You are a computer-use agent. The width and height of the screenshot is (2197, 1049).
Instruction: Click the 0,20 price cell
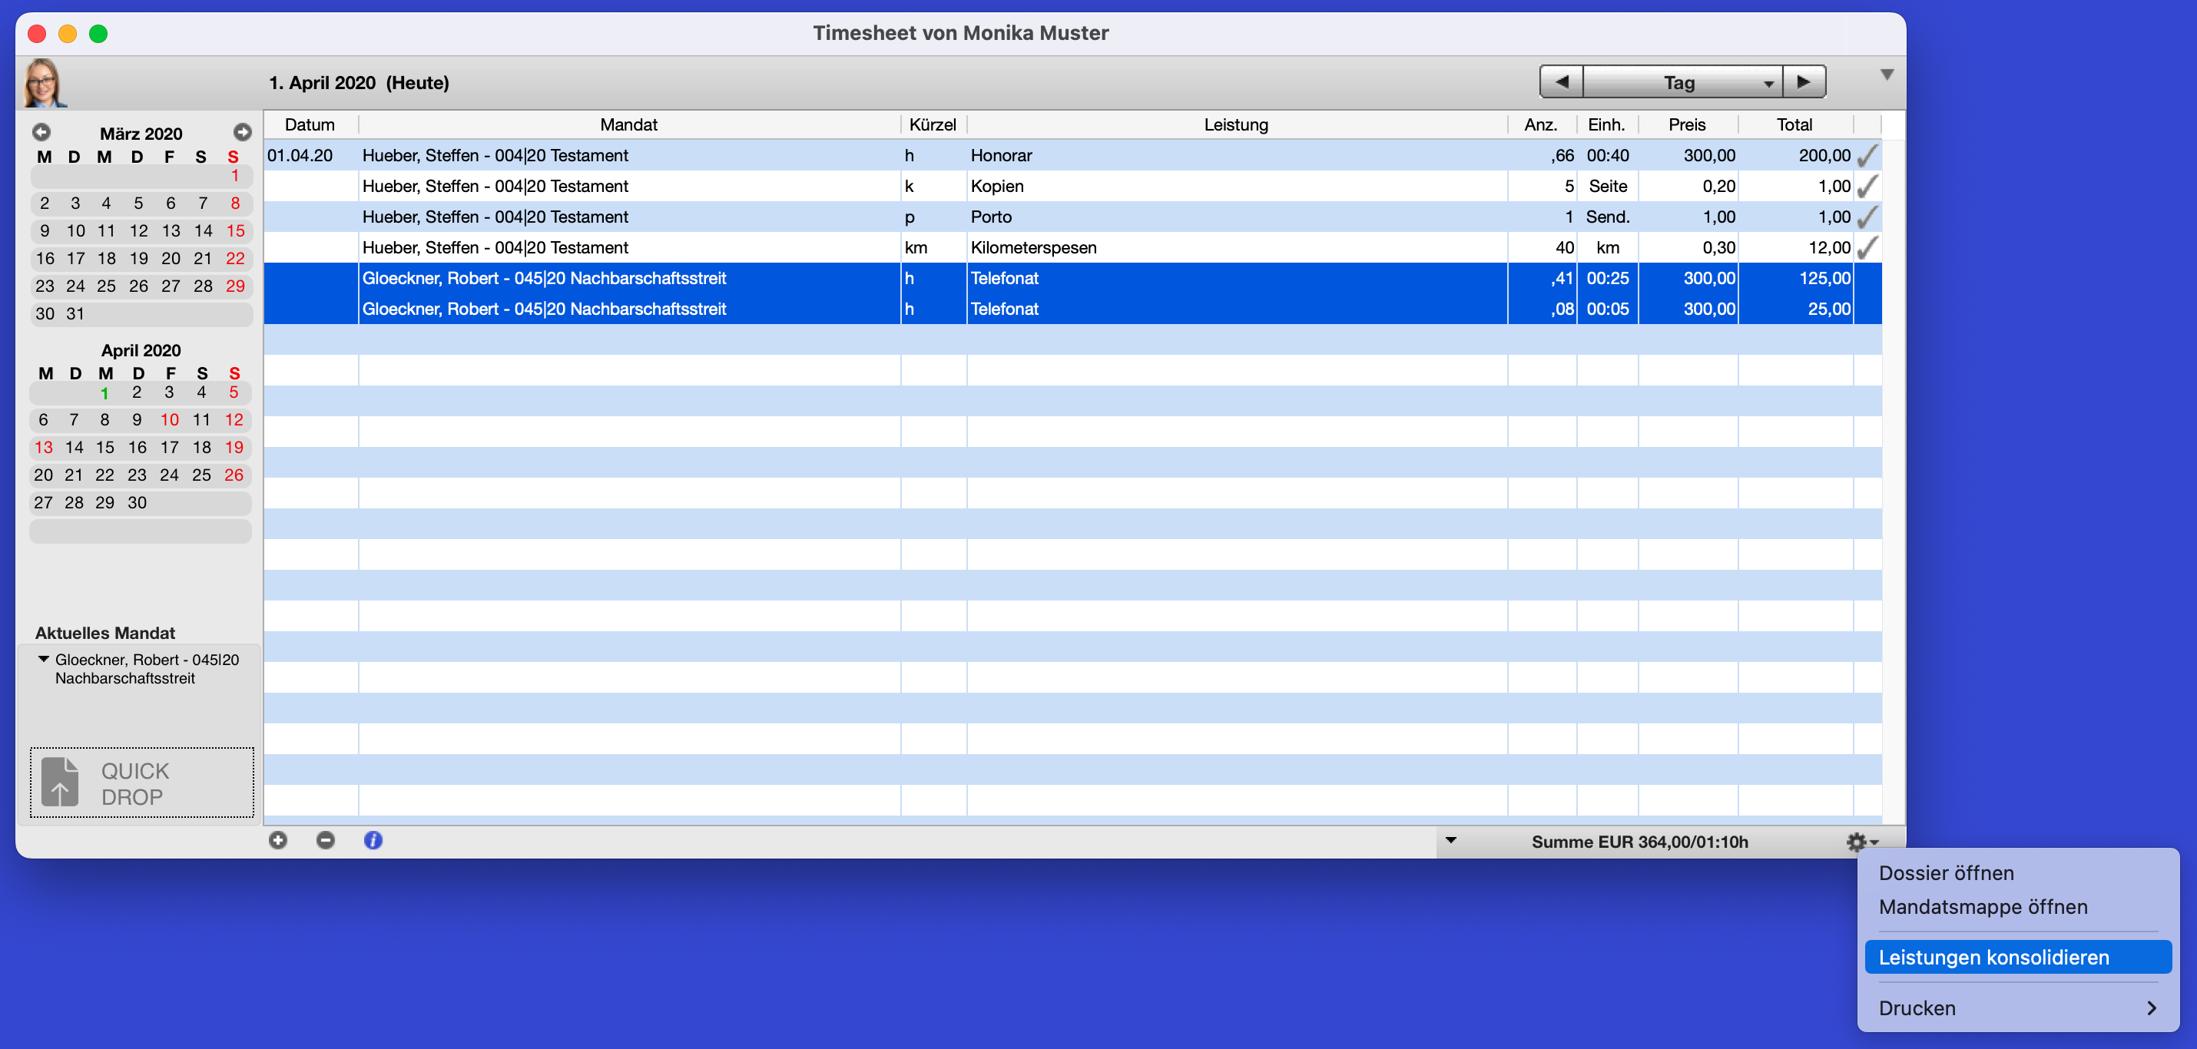click(1688, 186)
